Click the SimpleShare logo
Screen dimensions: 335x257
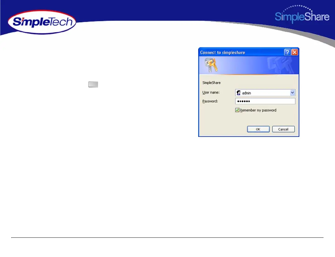tap(302, 14)
